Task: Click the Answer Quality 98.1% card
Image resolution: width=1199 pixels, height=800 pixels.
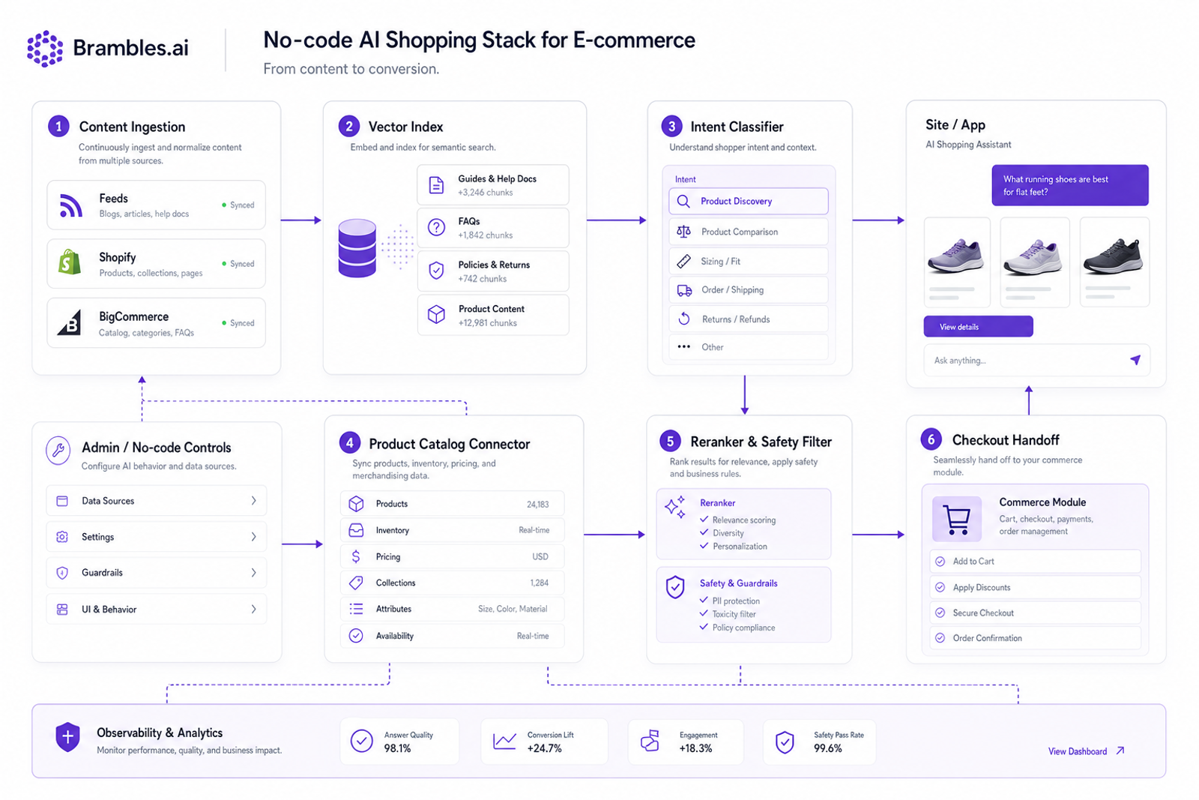Action: pos(399,742)
